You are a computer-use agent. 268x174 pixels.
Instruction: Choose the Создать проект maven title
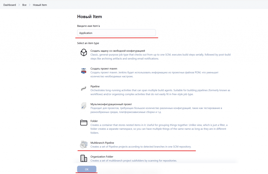(104, 68)
